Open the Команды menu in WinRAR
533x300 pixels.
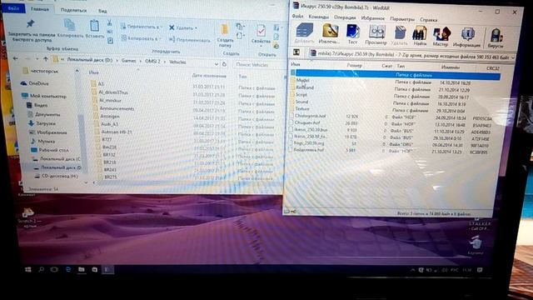[x=318, y=17]
